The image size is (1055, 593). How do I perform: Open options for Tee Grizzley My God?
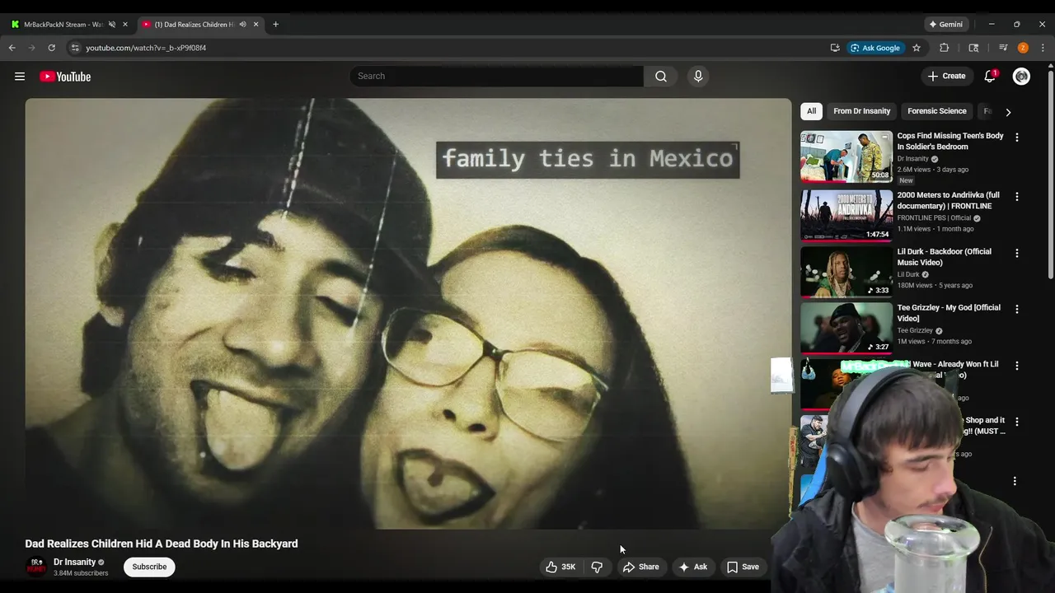click(x=1016, y=309)
